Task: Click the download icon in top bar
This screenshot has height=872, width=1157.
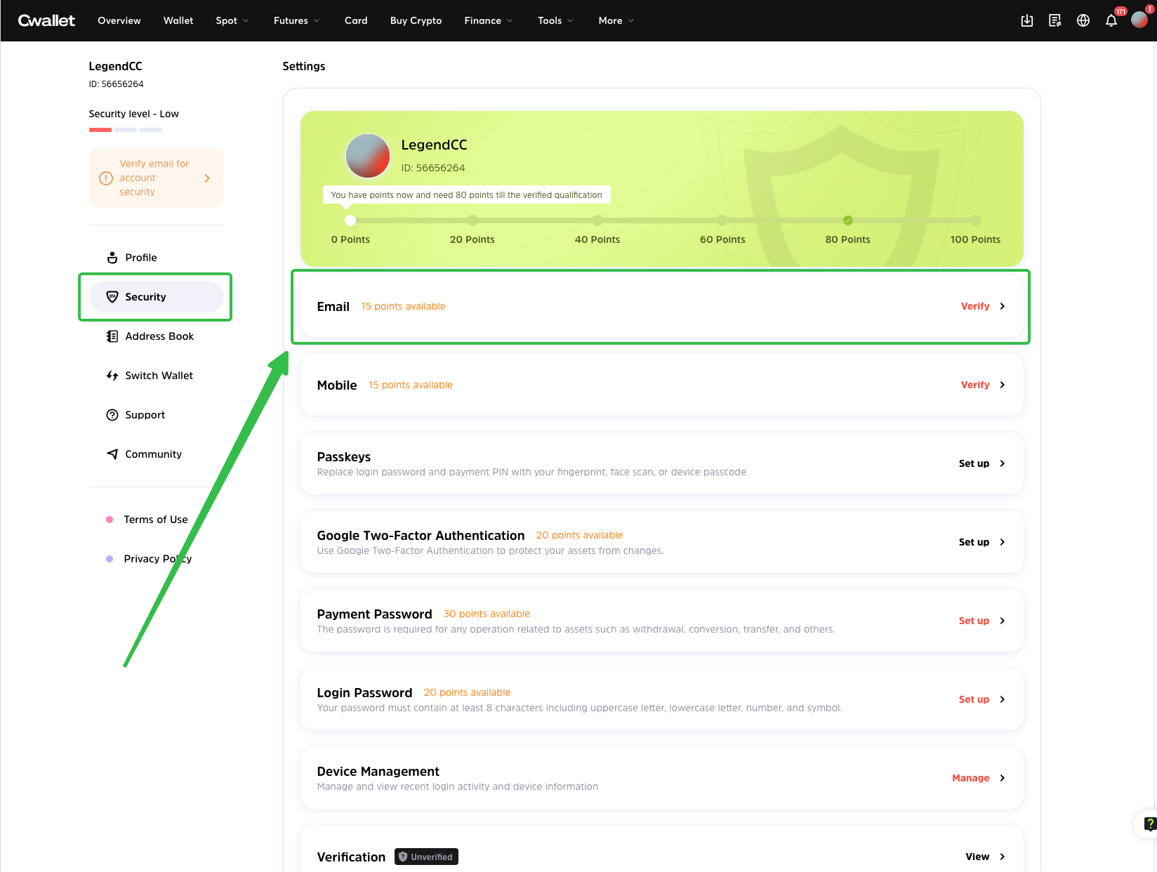Action: point(1026,20)
